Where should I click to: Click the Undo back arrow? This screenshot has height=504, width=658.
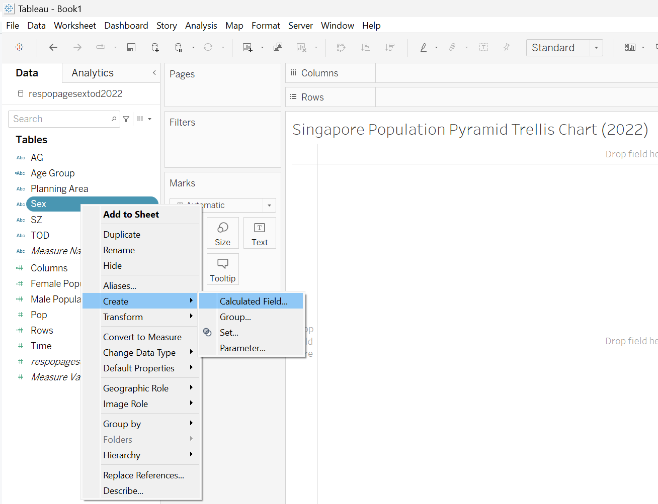53,47
